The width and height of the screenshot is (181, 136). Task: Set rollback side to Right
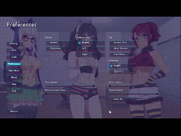tap(91, 55)
